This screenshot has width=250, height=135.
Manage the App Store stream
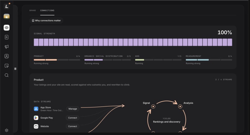click(x=73, y=109)
